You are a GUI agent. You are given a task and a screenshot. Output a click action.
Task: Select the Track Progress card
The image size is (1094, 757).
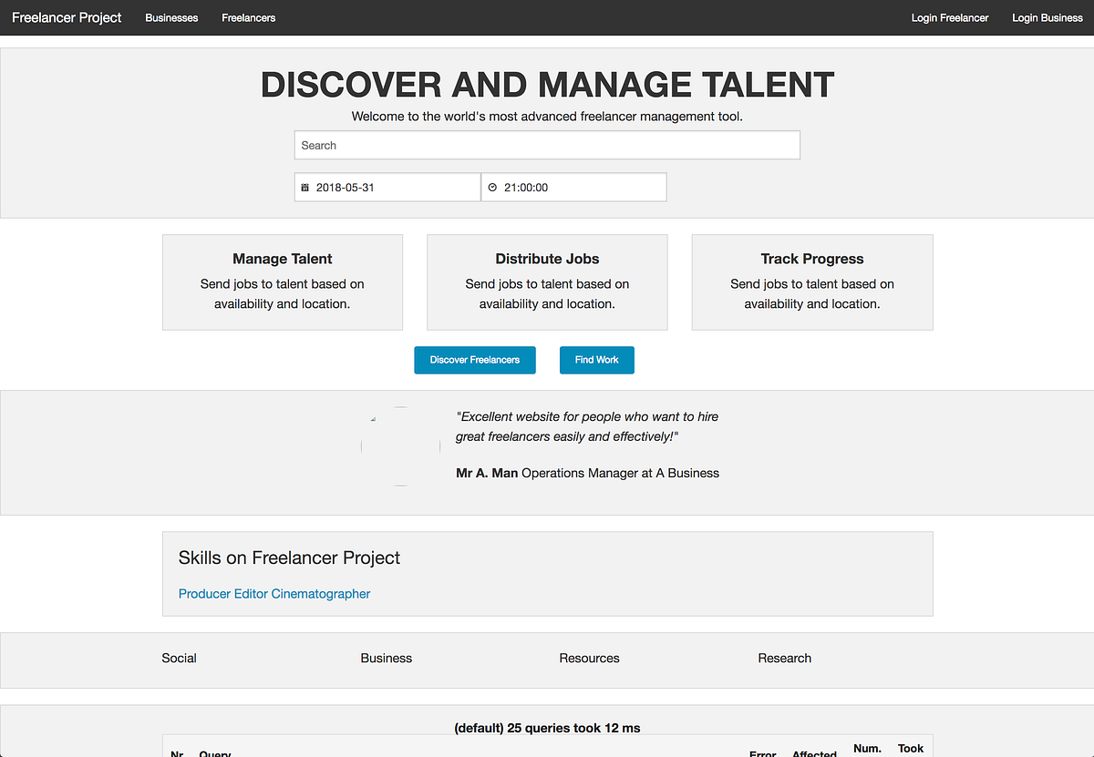point(812,282)
